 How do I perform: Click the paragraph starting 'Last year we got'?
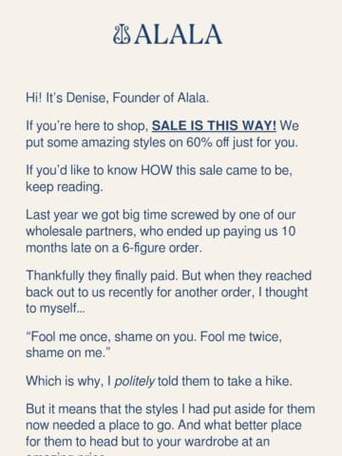coord(161,231)
